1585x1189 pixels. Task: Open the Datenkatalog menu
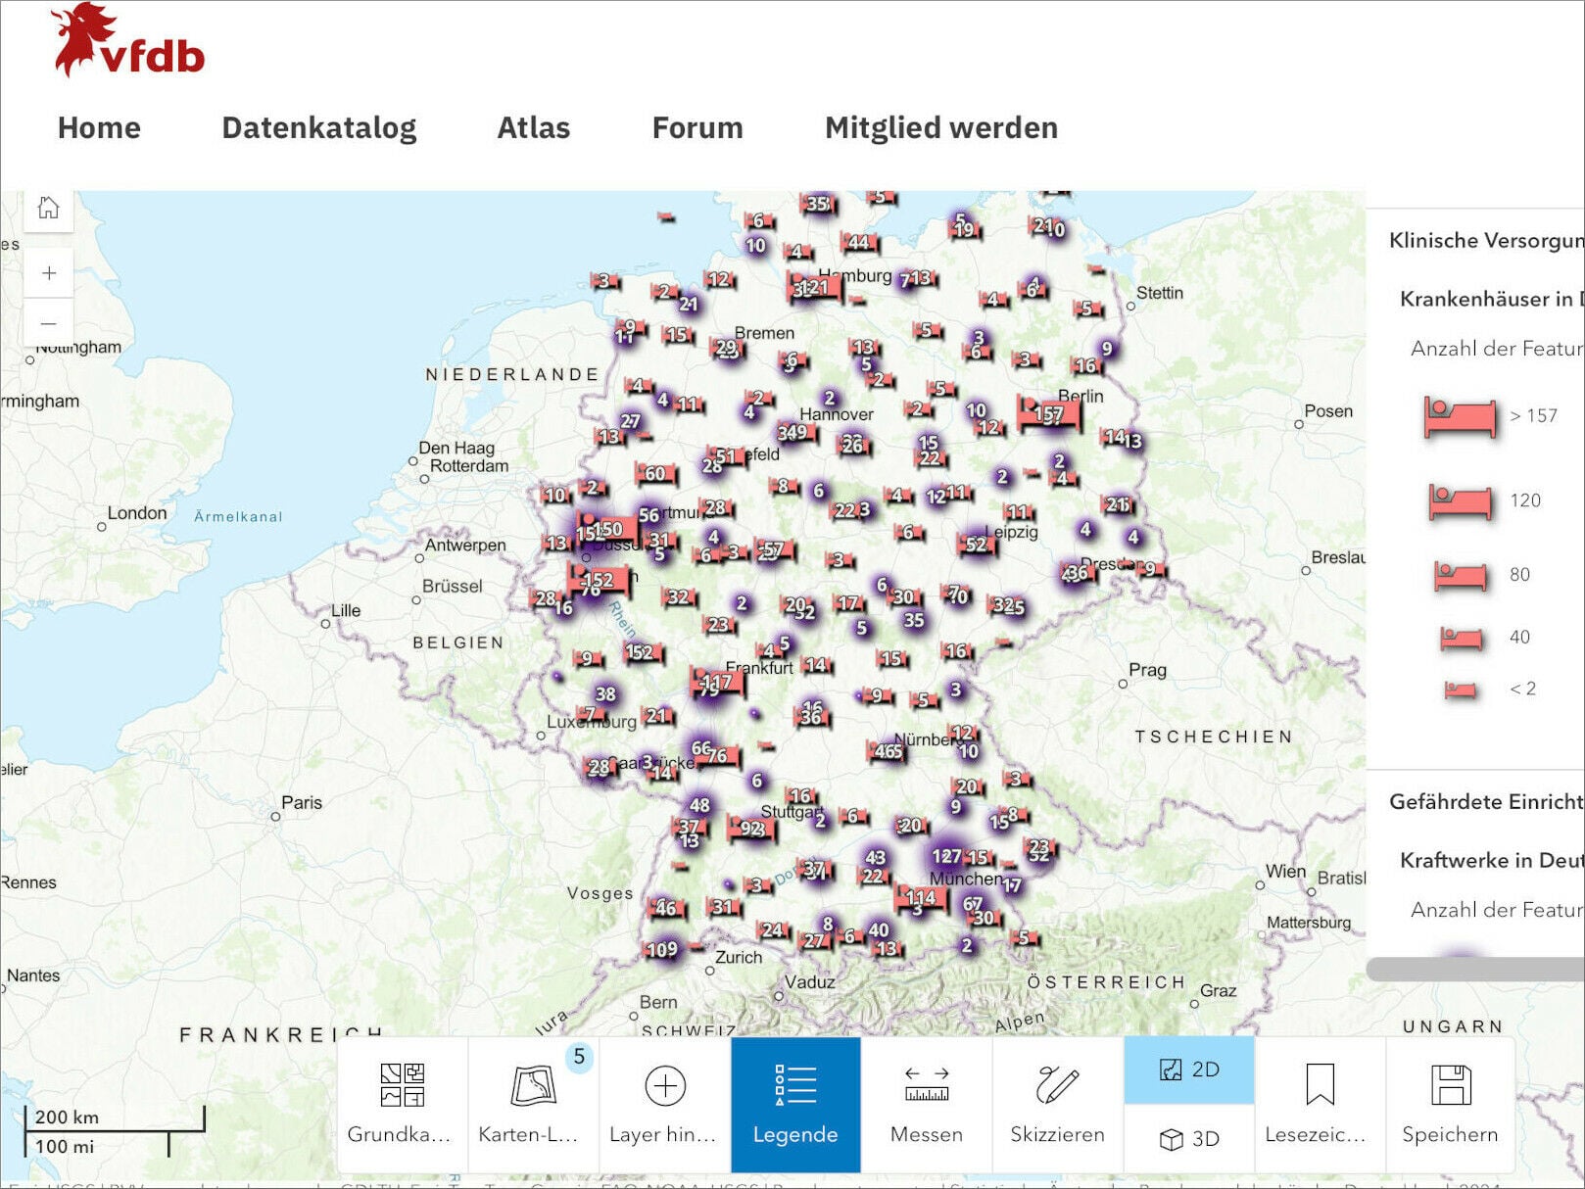pos(319,127)
